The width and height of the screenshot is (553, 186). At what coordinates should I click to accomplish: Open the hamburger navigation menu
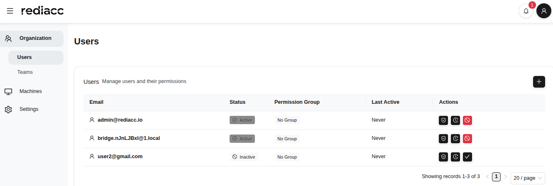point(10,11)
